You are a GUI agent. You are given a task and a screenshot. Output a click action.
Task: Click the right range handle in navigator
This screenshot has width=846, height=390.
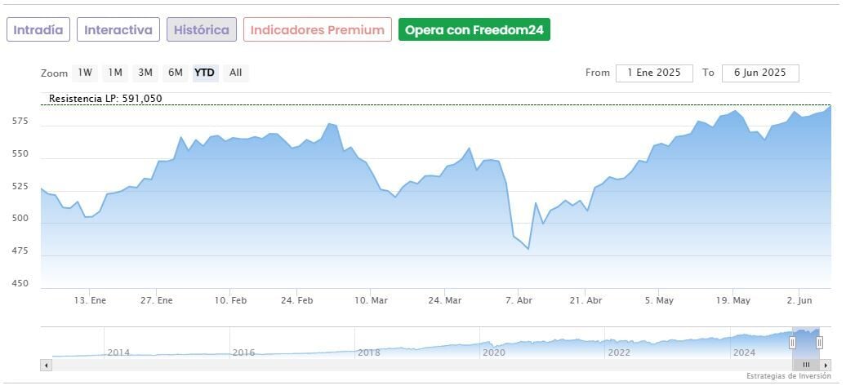point(819,343)
